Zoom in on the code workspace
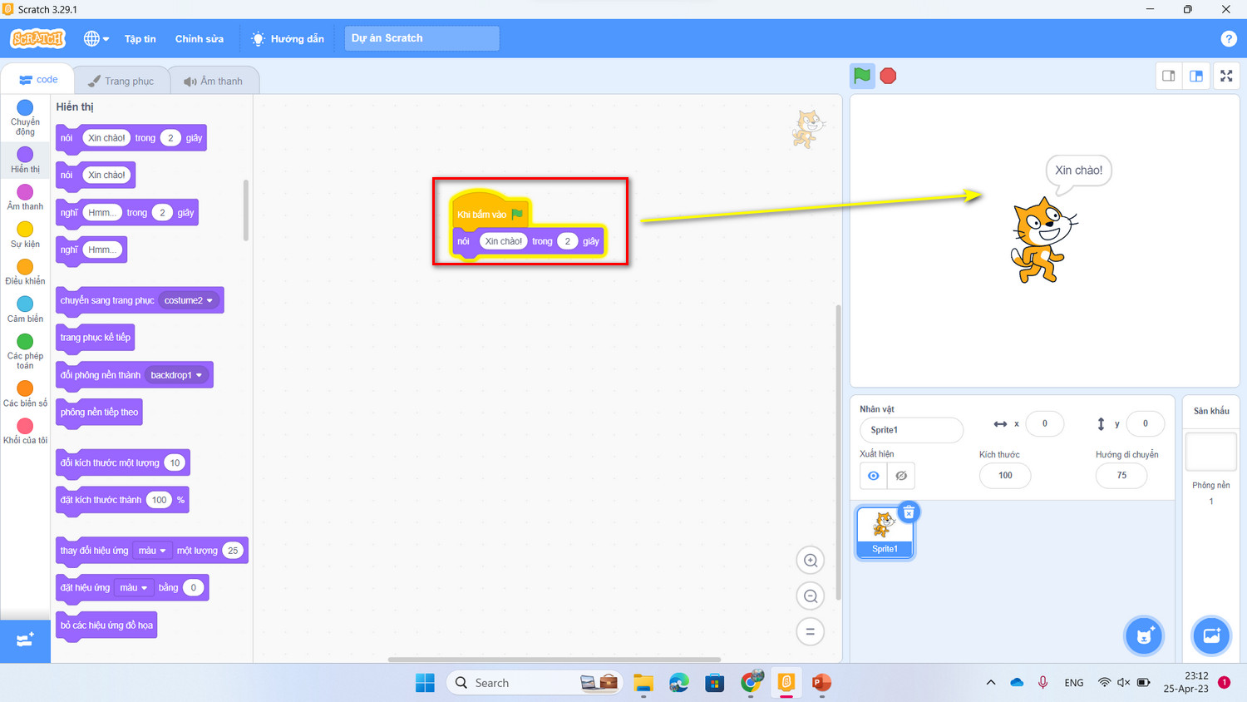The width and height of the screenshot is (1247, 702). pos(810,561)
